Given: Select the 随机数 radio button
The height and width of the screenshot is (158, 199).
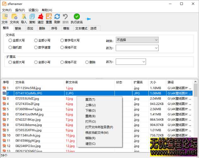Looking at the screenshot, I should [10, 48].
